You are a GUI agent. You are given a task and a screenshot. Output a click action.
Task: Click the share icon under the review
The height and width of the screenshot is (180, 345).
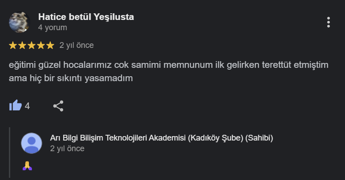coord(58,106)
